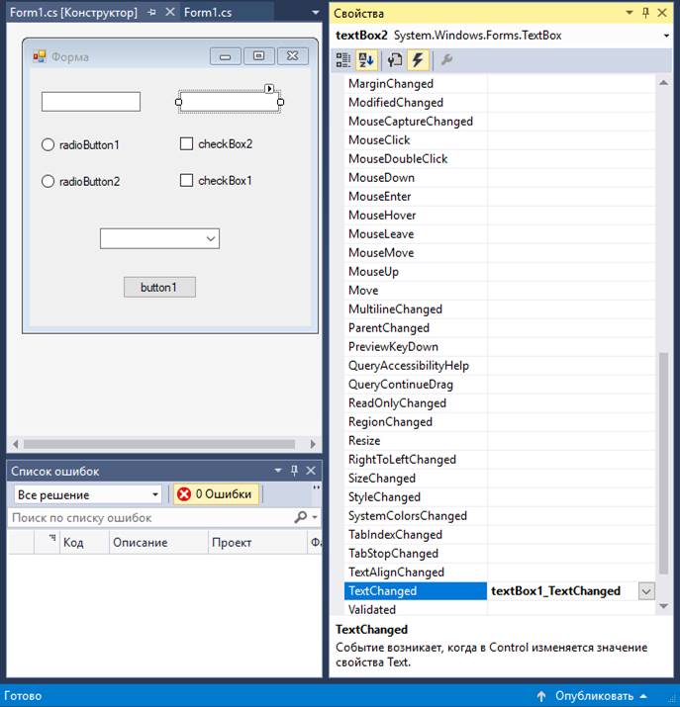Click button1 on the form
The width and height of the screenshot is (680, 707).
click(159, 287)
